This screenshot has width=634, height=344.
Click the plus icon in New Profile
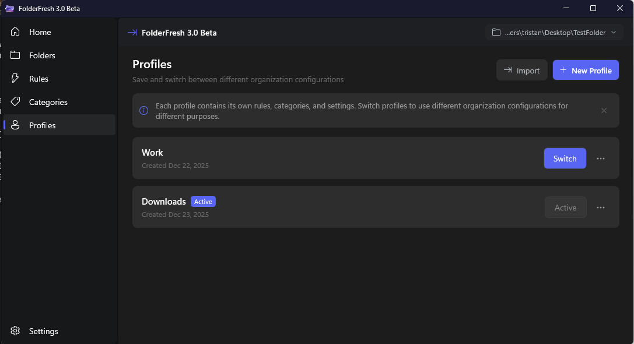tap(563, 70)
